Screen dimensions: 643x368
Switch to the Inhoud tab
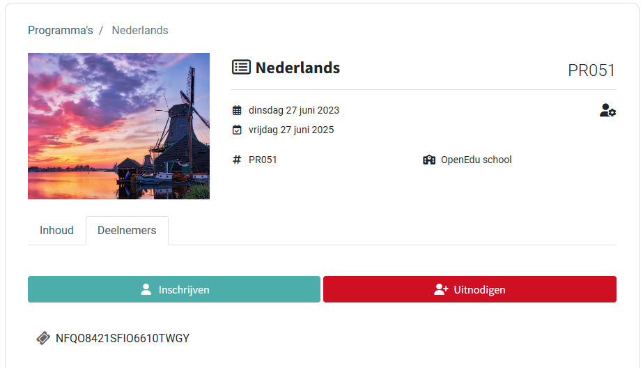tap(56, 231)
